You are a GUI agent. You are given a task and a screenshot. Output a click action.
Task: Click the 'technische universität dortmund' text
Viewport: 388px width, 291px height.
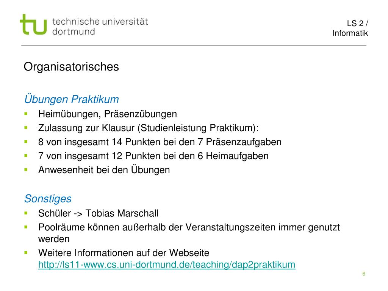coord(100,27)
